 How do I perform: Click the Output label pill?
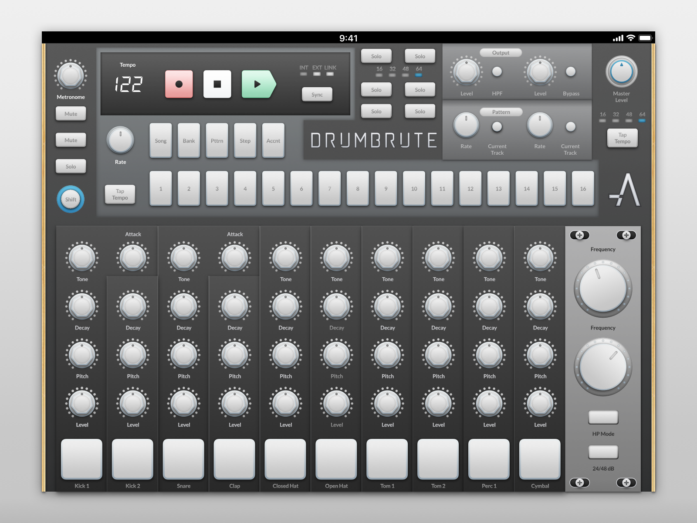coord(501,53)
